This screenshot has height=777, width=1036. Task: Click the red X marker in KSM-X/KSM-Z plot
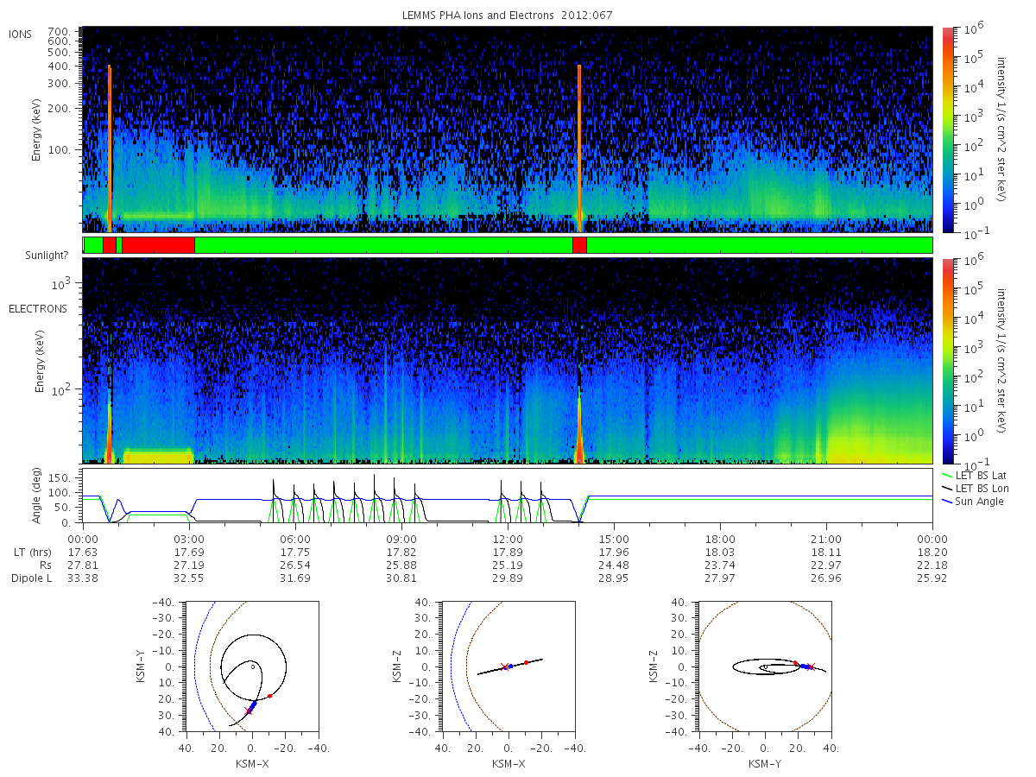pos(504,666)
